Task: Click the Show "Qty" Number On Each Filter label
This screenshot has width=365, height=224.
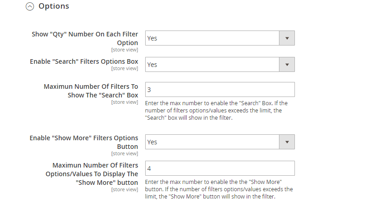Action: [85, 38]
